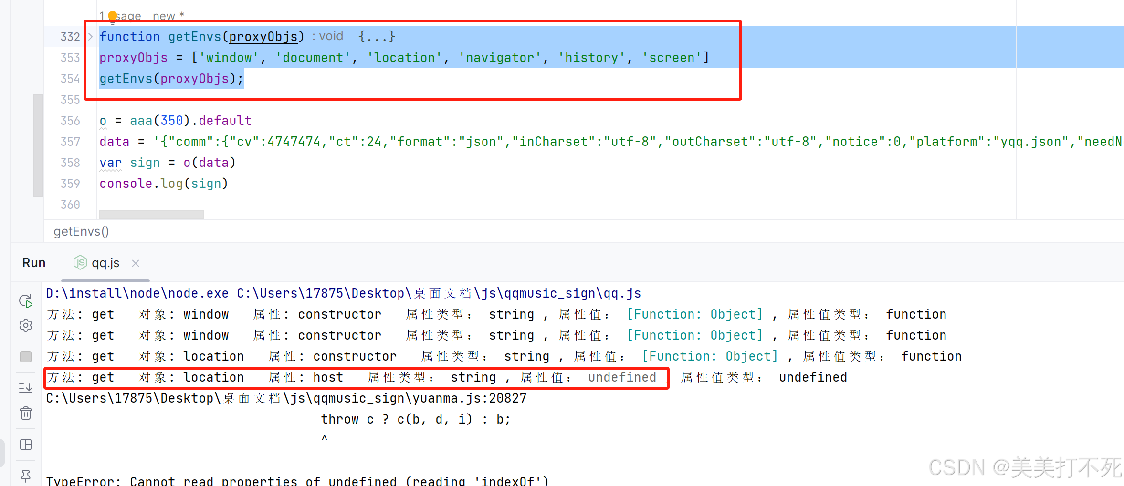
Task: Click the folded {...} code block
Action: [377, 36]
